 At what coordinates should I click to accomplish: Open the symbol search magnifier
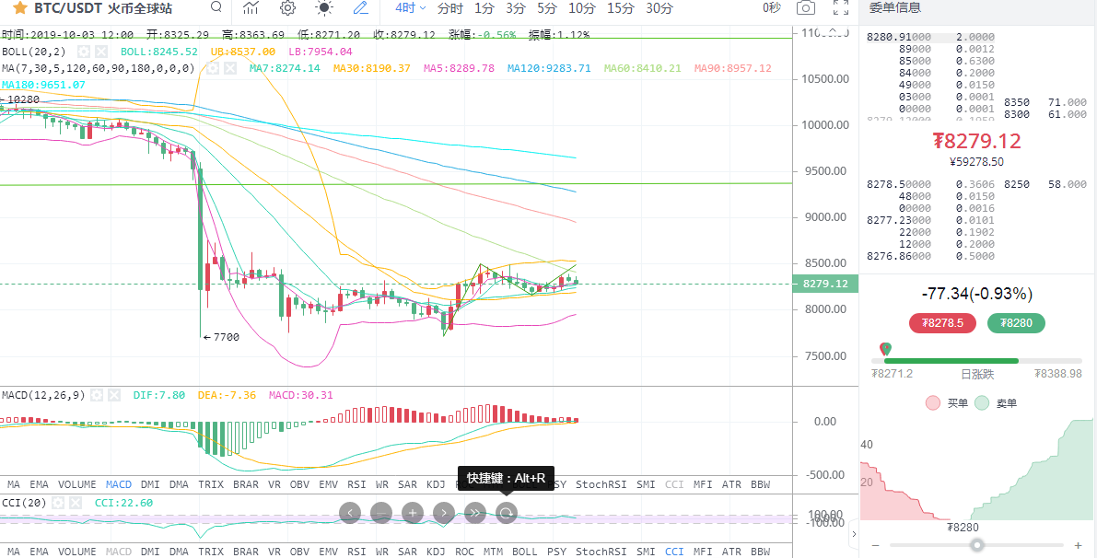216,7
